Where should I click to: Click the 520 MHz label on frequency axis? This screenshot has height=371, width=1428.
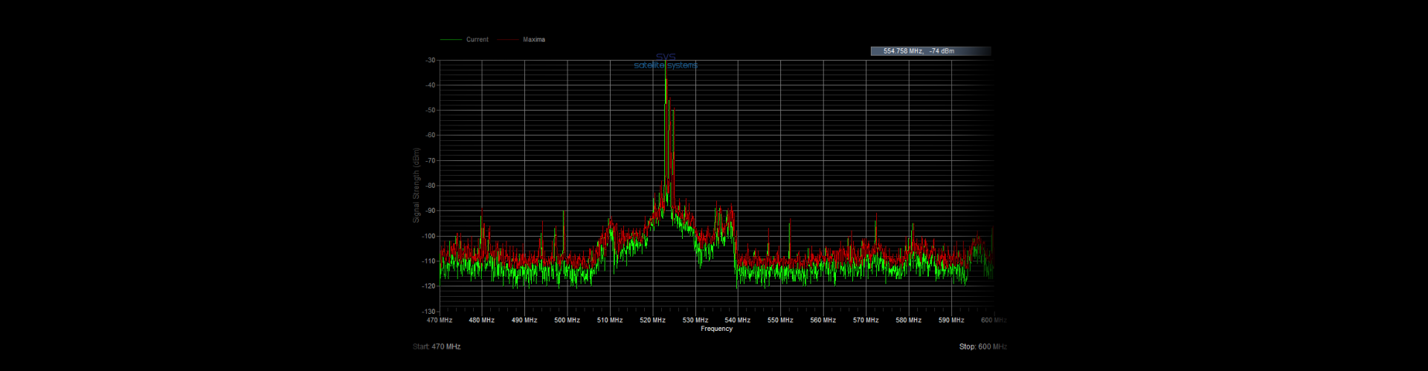652,321
